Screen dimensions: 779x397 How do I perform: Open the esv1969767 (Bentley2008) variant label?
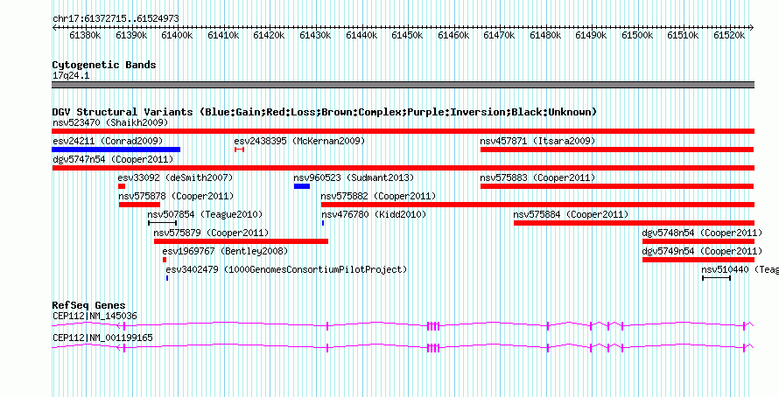(225, 251)
